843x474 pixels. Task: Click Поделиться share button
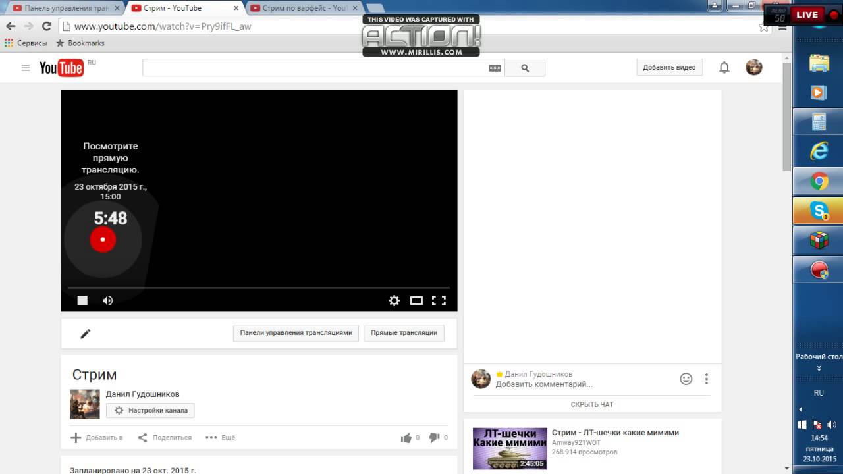[165, 438]
